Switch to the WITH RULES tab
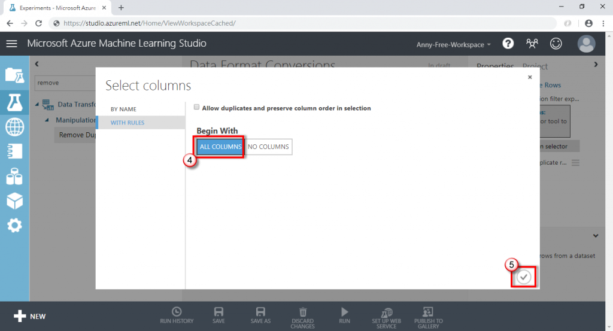This screenshot has width=613, height=331. [x=128, y=122]
